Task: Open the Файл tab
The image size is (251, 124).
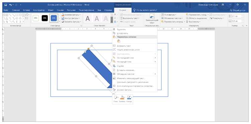Action: 6,10
